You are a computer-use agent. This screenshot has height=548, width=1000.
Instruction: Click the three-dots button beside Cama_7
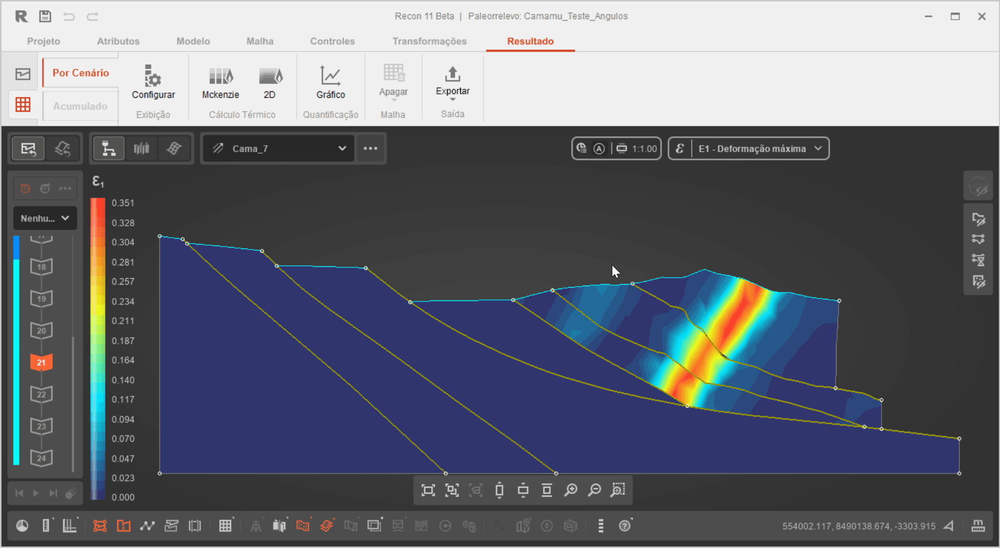pos(370,149)
